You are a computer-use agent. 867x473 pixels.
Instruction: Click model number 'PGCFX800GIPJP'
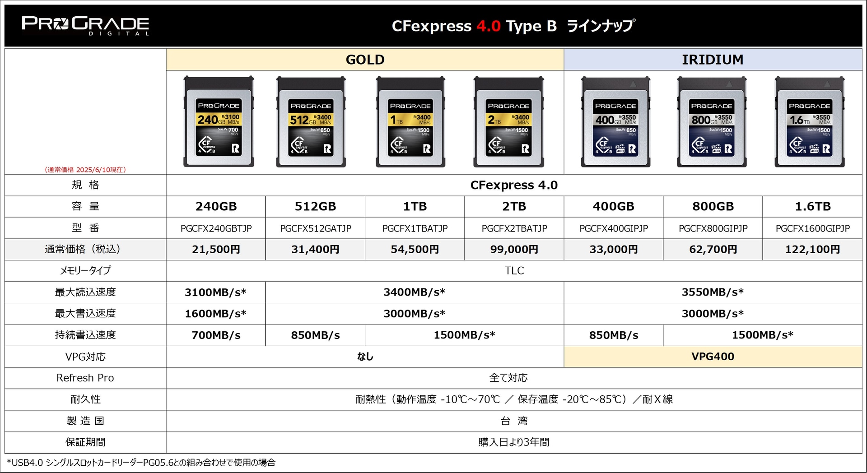tap(713, 228)
